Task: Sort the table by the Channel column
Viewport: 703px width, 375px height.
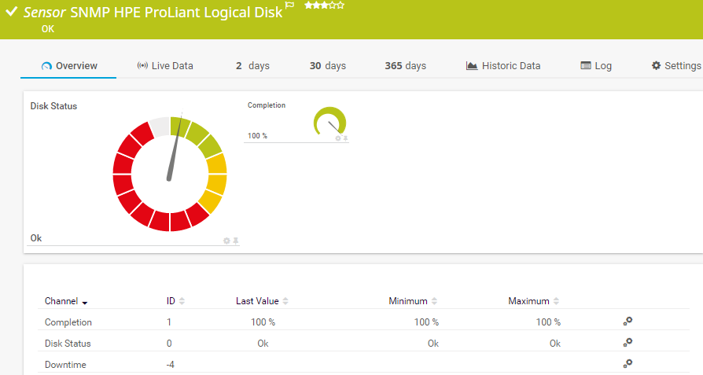Action: click(66, 301)
